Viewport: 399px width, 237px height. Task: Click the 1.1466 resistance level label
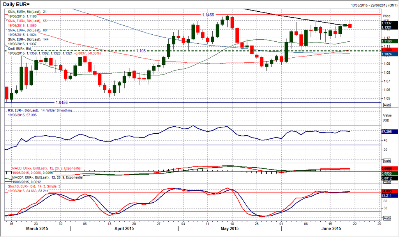(208, 15)
